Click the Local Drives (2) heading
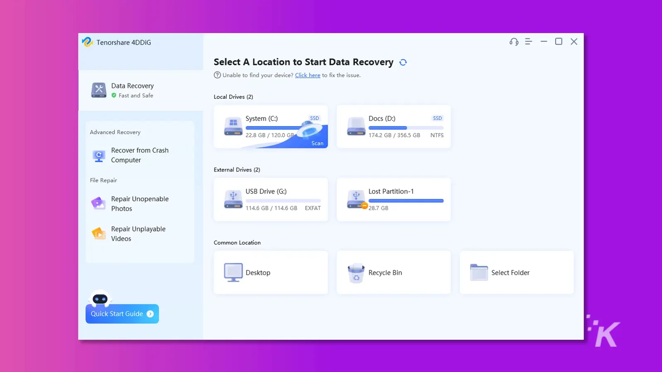662x372 pixels. tap(233, 97)
